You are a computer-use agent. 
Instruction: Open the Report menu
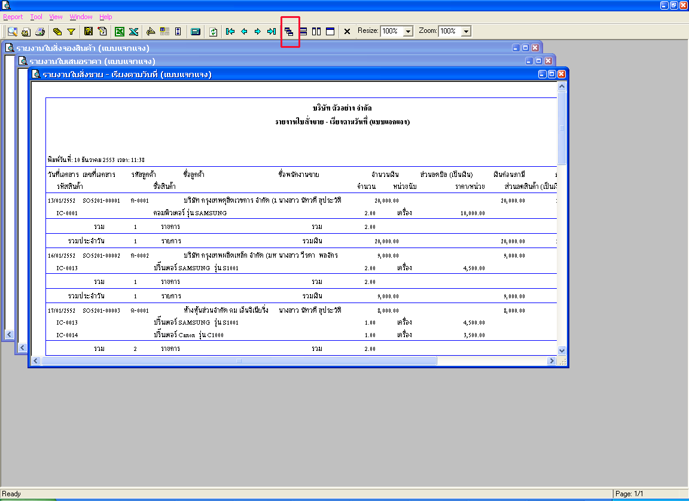13,17
